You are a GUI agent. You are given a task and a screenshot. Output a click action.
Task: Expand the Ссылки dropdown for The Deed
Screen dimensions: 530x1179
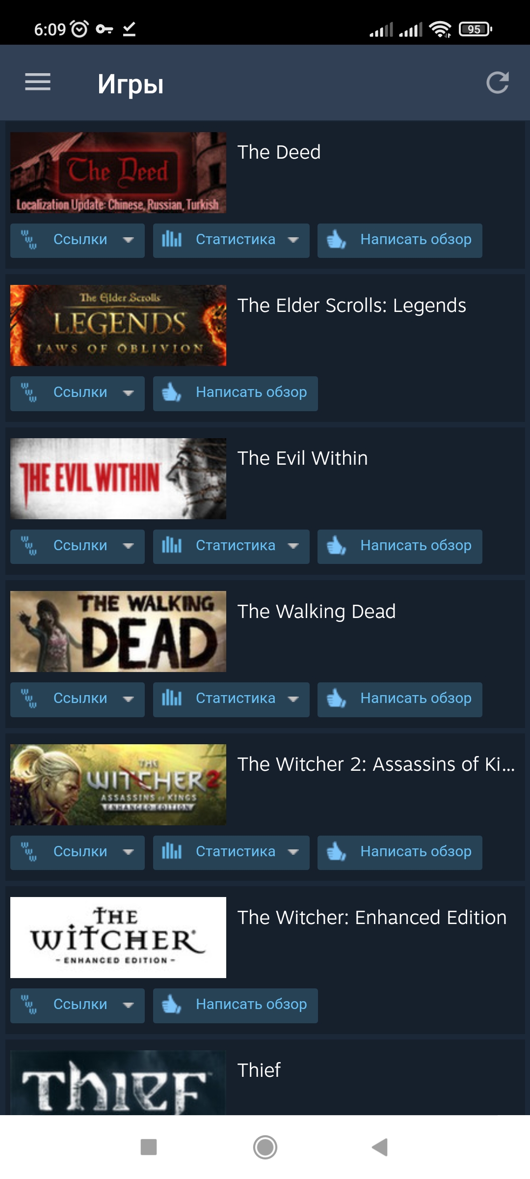(78, 240)
